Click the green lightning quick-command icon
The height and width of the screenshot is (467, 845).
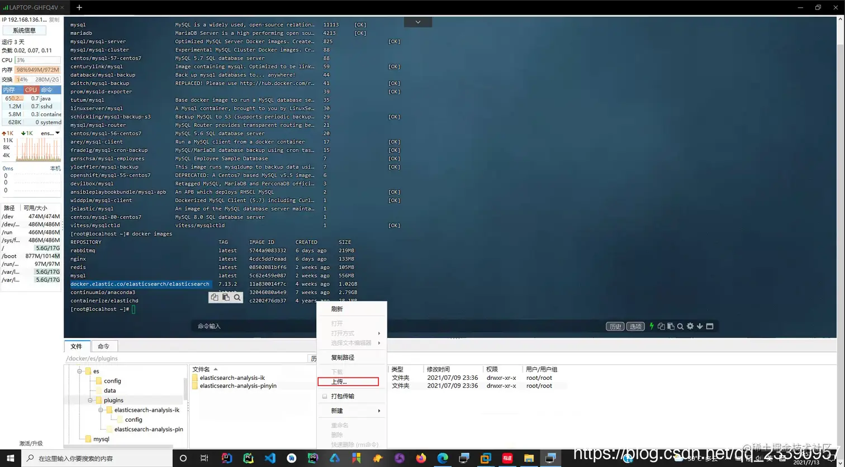(x=651, y=326)
